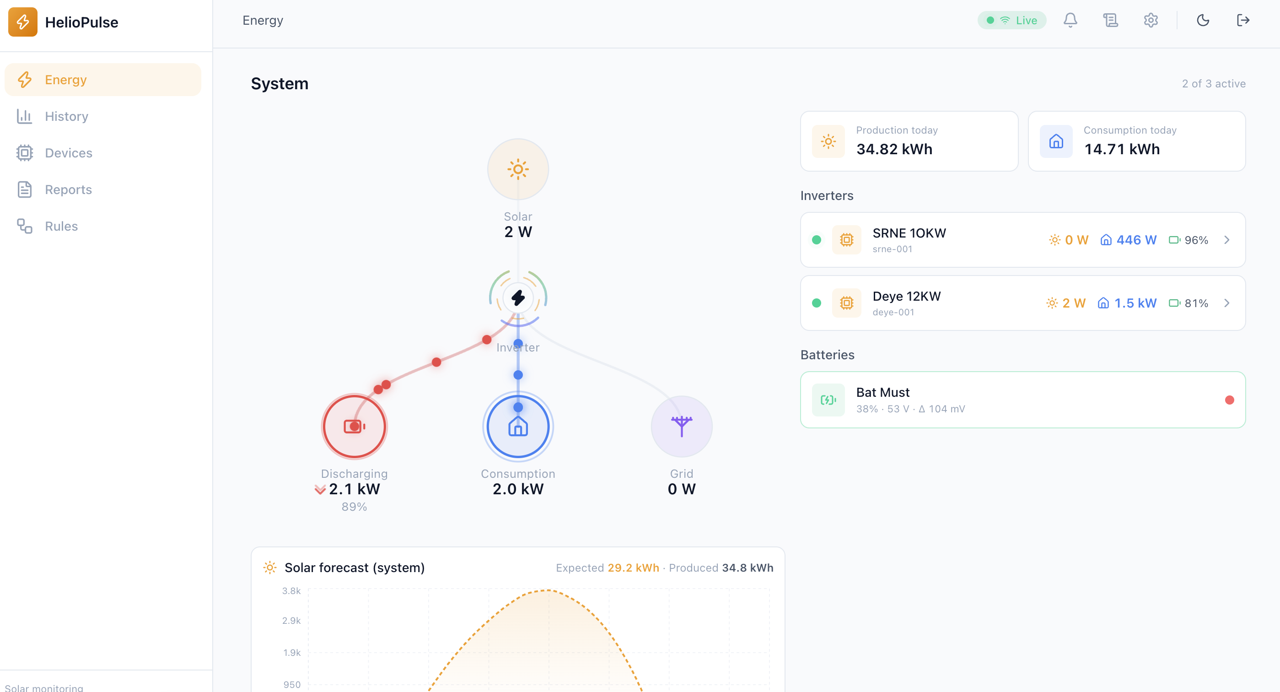Image resolution: width=1280 pixels, height=692 pixels.
Task: Select the Solar node in flow diagram
Action: pyautogui.click(x=518, y=169)
